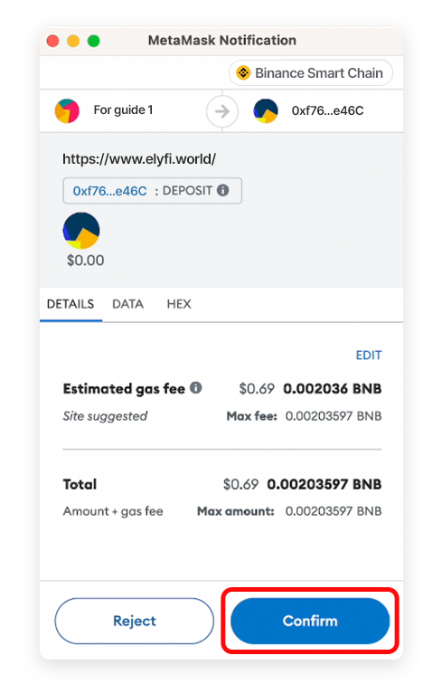This screenshot has height=684, width=442.
Task: Click the recipient address 0xf76...e46C text in header
Action: coord(328,110)
